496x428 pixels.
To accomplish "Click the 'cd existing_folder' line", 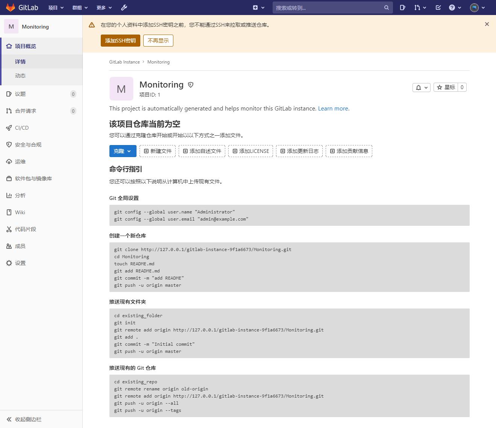I will [x=138, y=316].
